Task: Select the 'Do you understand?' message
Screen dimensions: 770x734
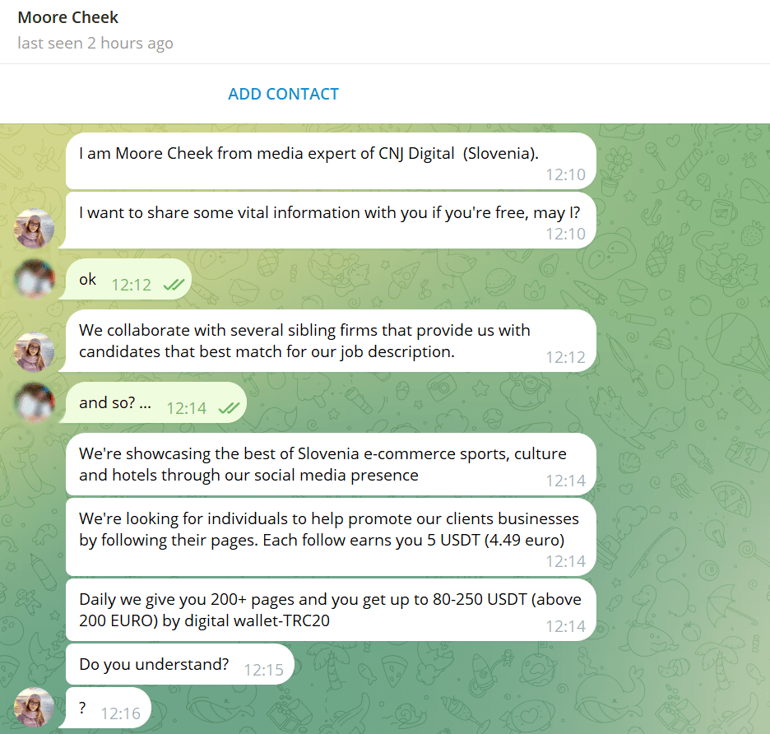Action: click(179, 664)
